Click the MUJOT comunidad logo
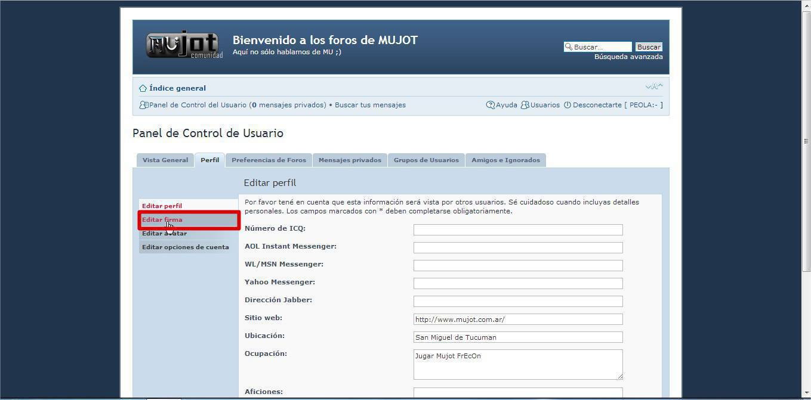The height and width of the screenshot is (400, 811). [184, 45]
